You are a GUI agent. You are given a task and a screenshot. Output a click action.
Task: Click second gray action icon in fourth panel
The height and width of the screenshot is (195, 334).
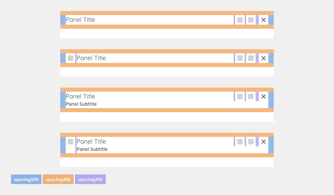coord(251,142)
